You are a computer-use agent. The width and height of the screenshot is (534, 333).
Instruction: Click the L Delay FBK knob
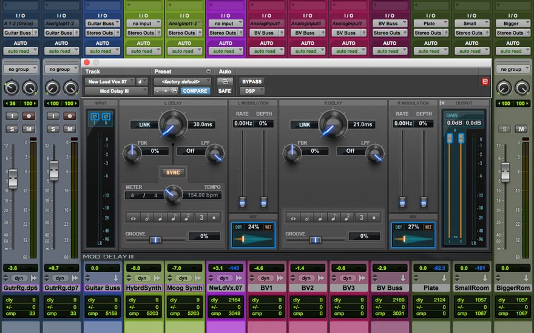pyautogui.click(x=132, y=153)
